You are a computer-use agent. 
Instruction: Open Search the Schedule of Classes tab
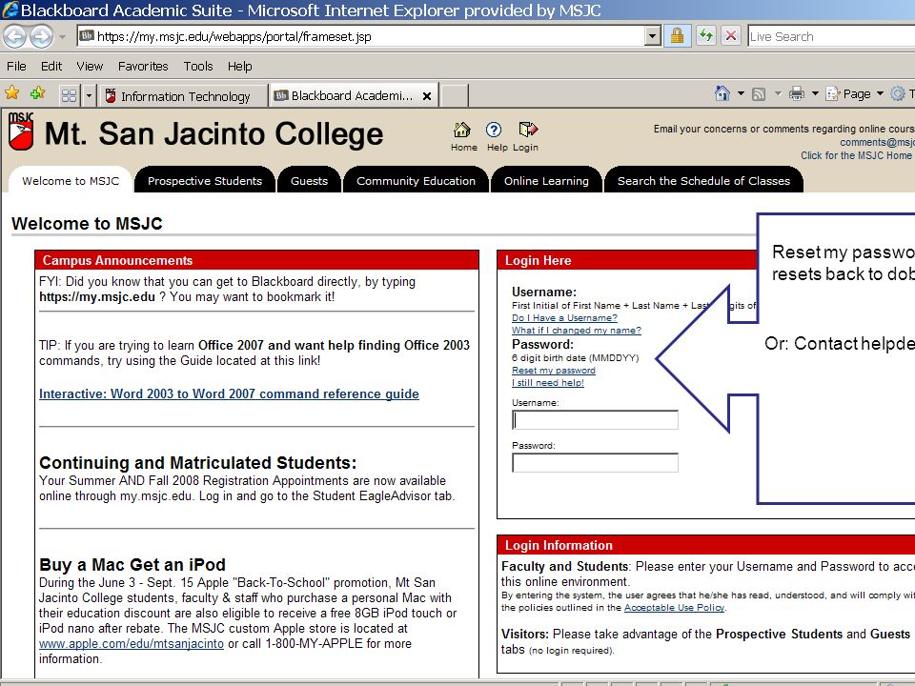pyautogui.click(x=703, y=181)
